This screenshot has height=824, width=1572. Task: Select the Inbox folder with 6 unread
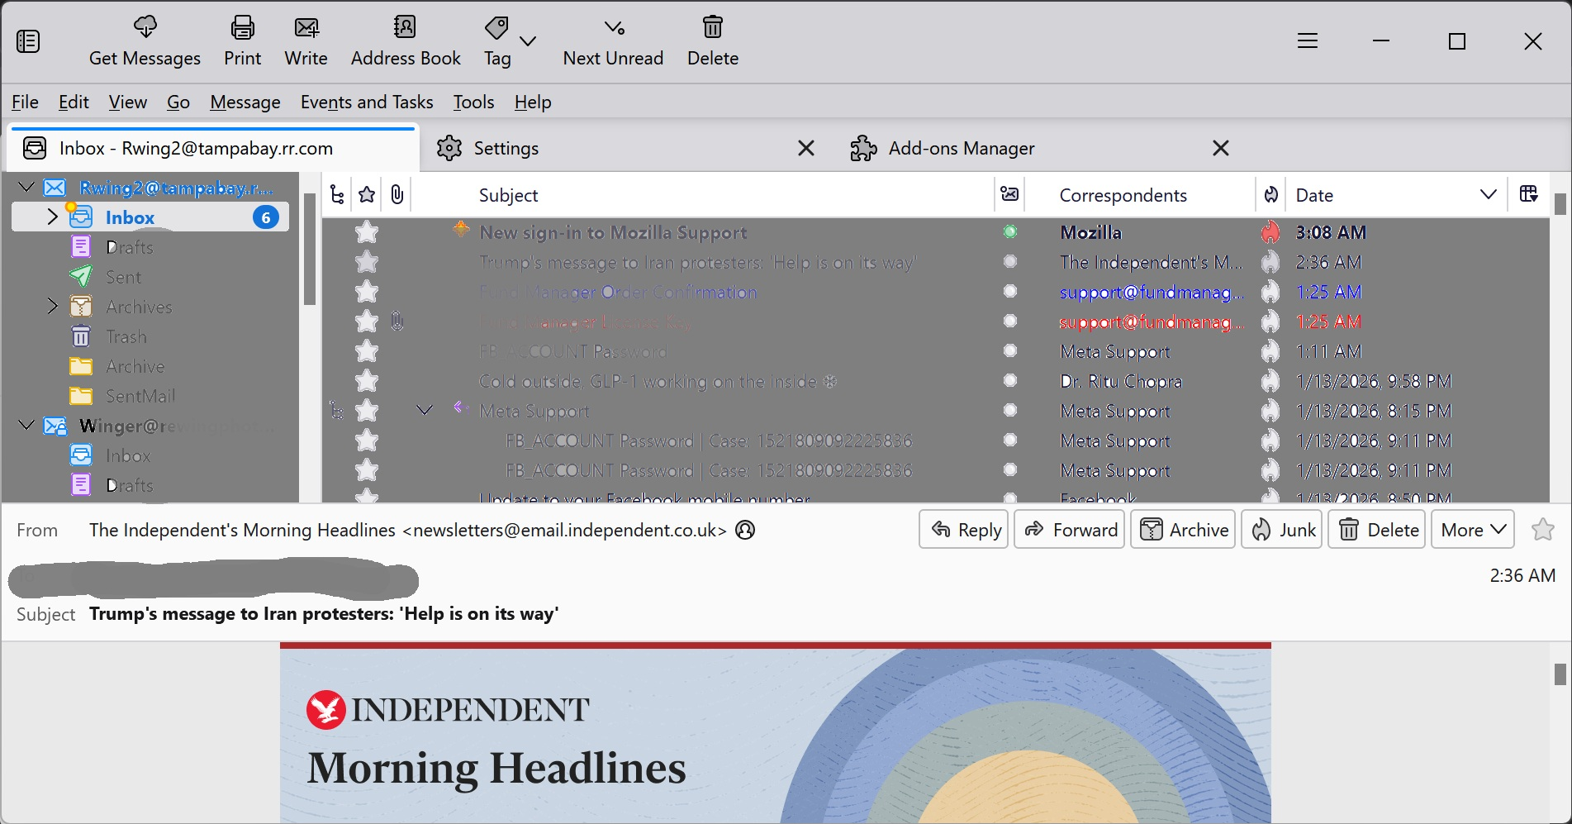click(x=150, y=217)
